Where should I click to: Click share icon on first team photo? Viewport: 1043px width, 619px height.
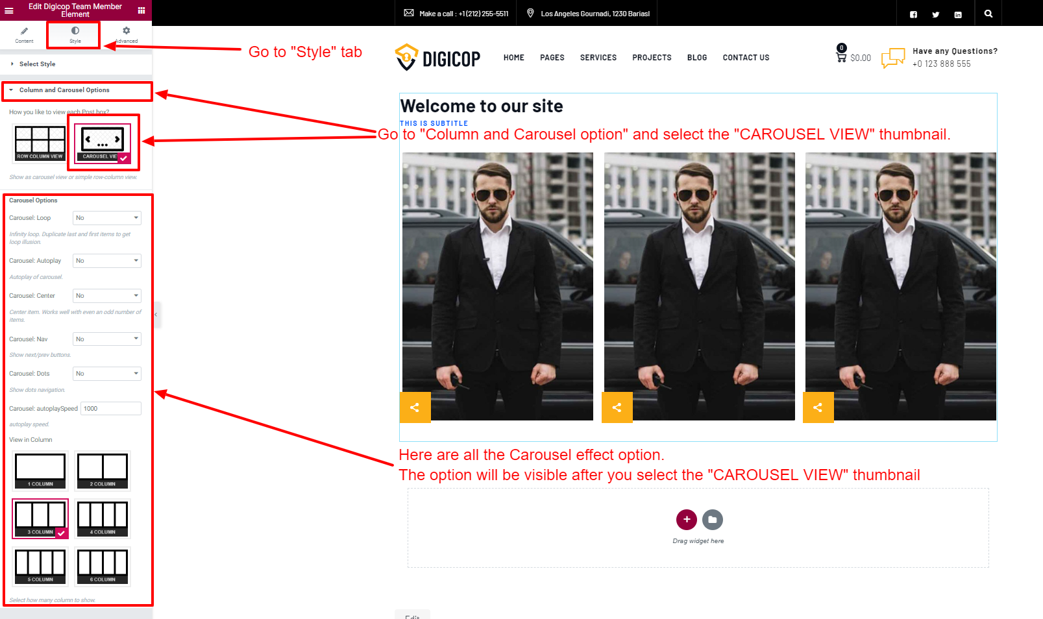(x=415, y=407)
